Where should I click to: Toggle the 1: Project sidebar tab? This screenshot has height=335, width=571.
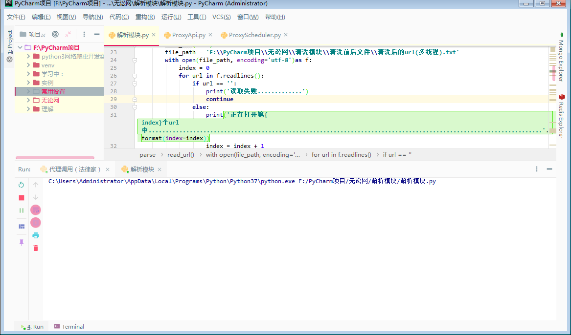click(x=10, y=42)
